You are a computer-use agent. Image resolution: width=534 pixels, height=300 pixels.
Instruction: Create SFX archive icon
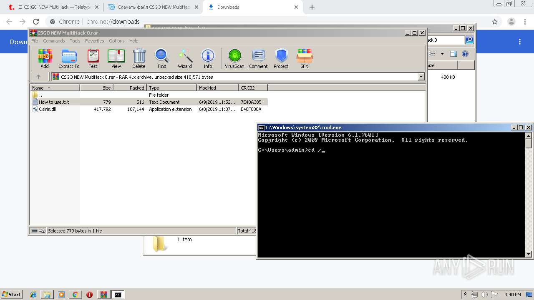pos(305,58)
